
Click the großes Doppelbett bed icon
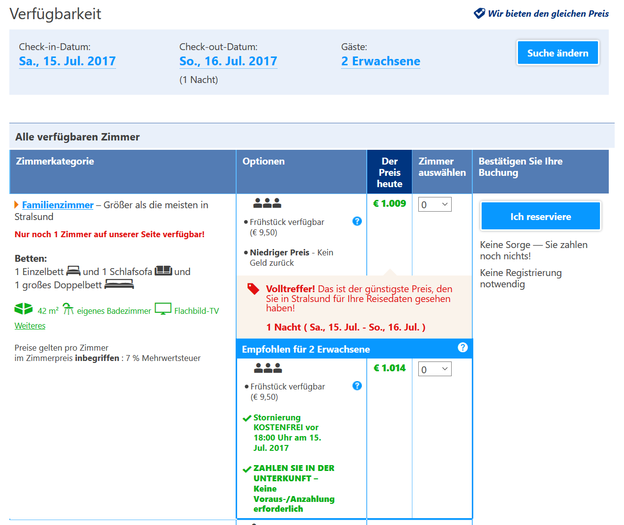coord(119,284)
